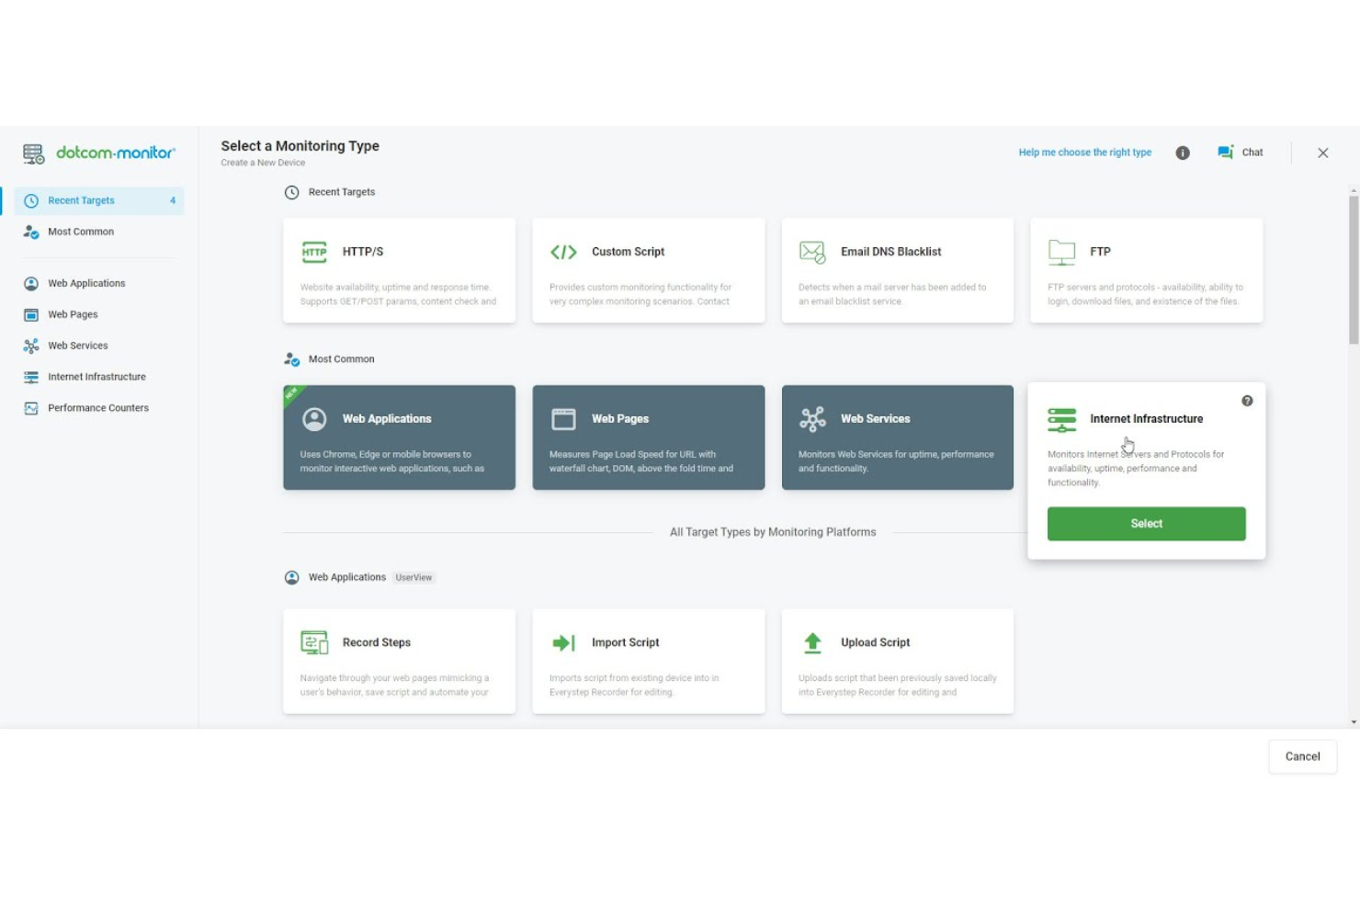Choose the Web Applications dark card

[399, 437]
